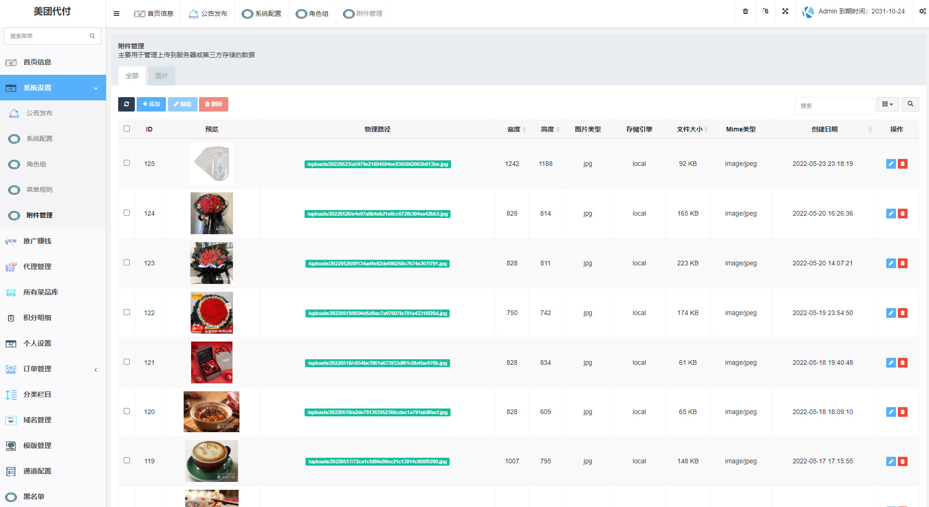Delete row 125 with red trash icon
The image size is (929, 507).
pyautogui.click(x=902, y=164)
